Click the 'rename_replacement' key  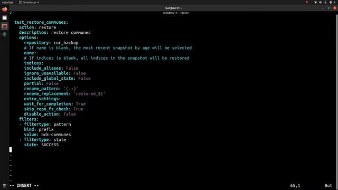[x=46, y=94]
